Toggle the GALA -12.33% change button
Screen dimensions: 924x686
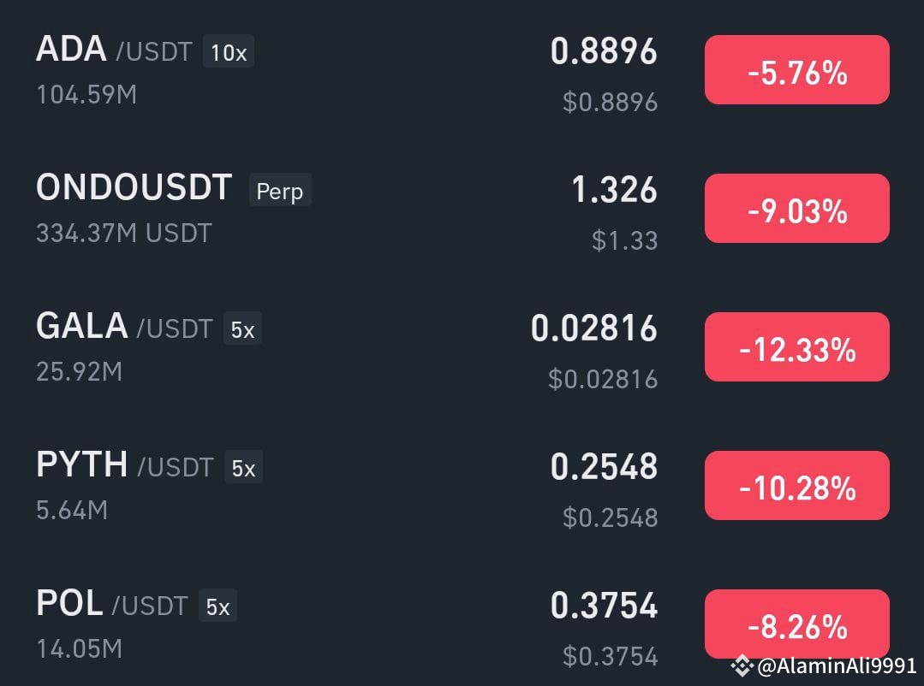796,346
